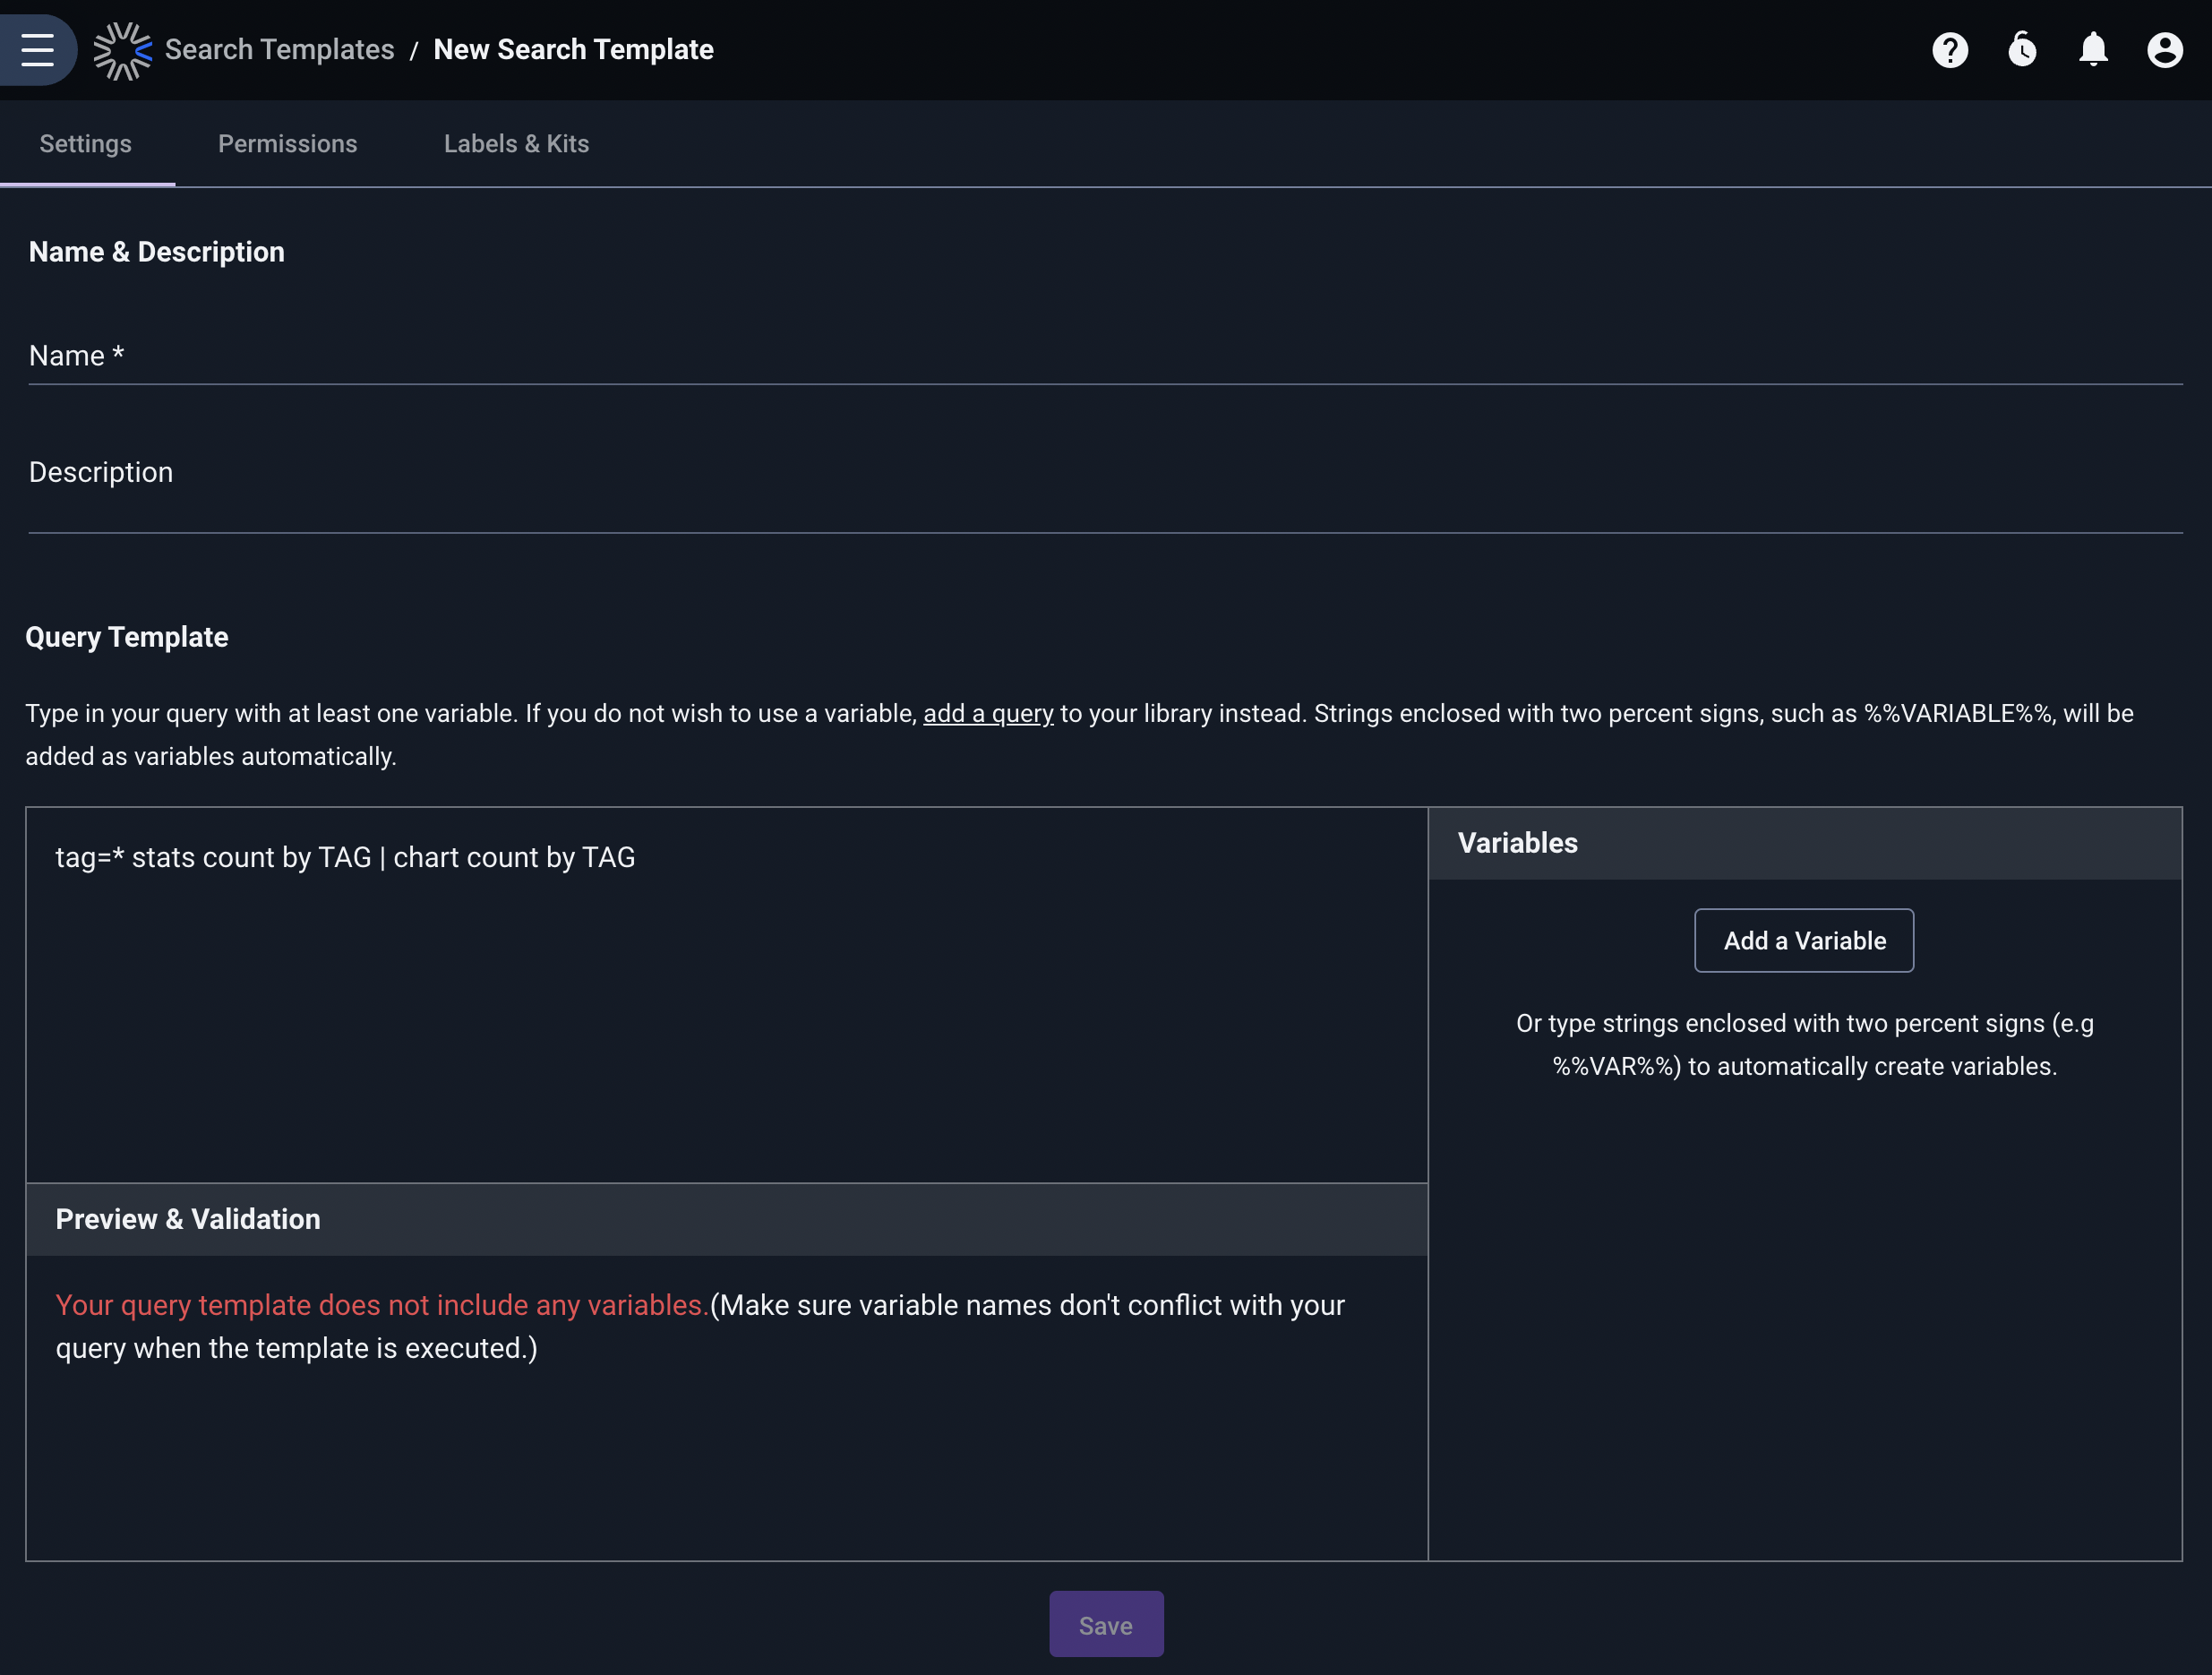Click the Gravwell starburst logo
Screen dimensions: 2212x1675
pyautogui.click(x=122, y=50)
